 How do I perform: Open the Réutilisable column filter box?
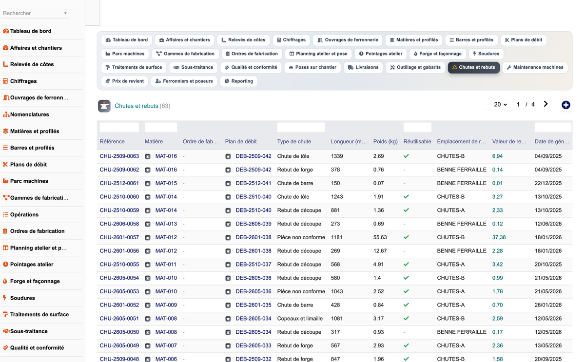point(417,128)
